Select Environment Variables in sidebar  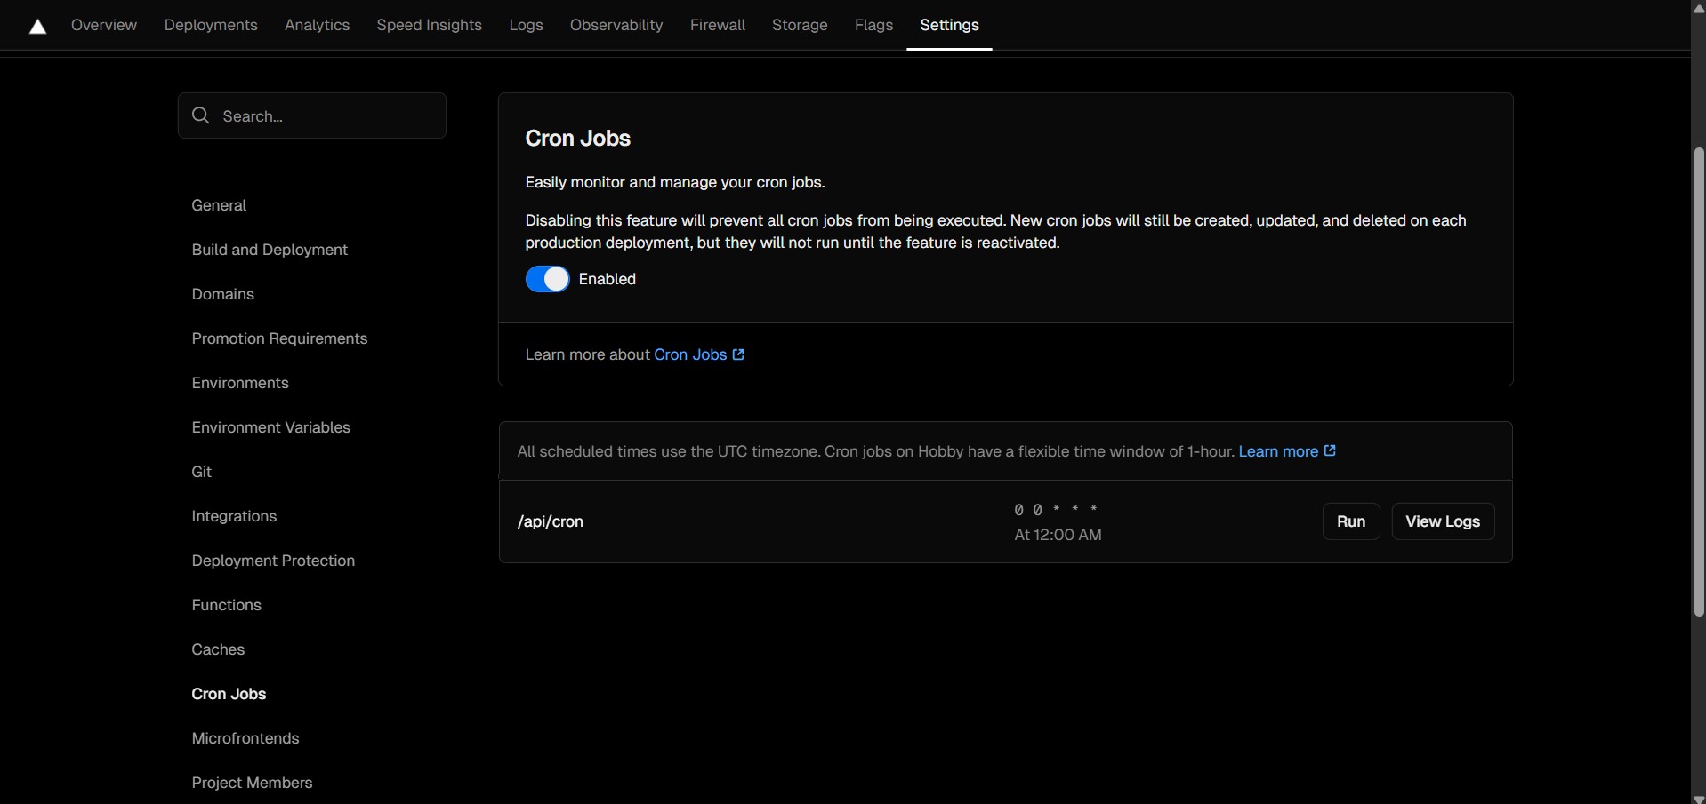270,427
